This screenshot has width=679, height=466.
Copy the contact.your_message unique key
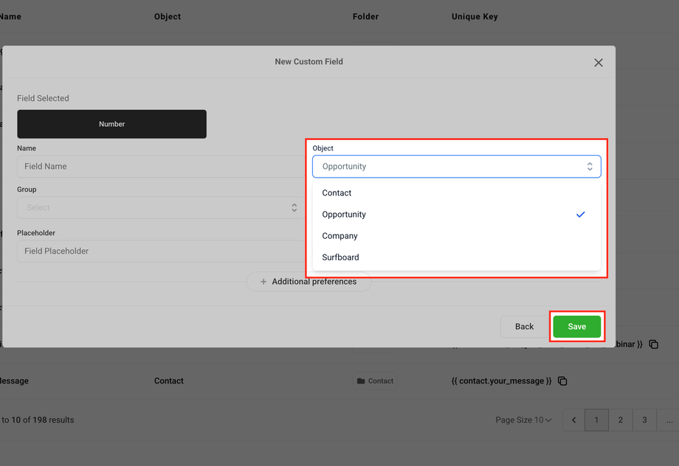562,381
